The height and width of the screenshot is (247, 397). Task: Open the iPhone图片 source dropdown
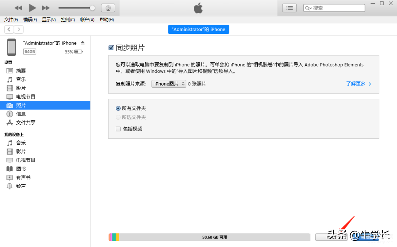tap(169, 84)
